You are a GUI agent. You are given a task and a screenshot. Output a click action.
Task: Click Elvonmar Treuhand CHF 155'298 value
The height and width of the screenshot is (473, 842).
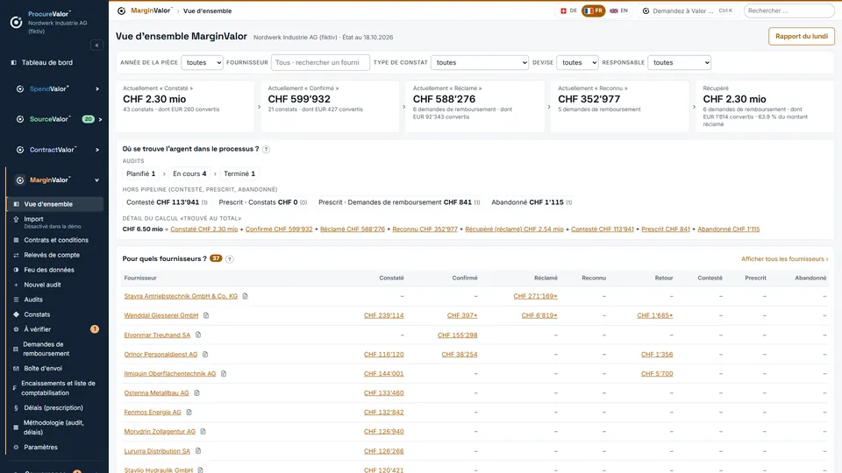pos(458,335)
